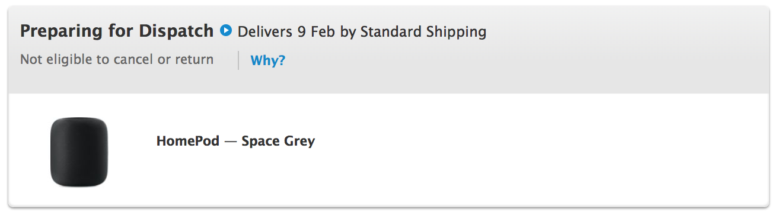The image size is (778, 219).
Task: Click the grey order status header band
Action: pyautogui.click(x=389, y=50)
